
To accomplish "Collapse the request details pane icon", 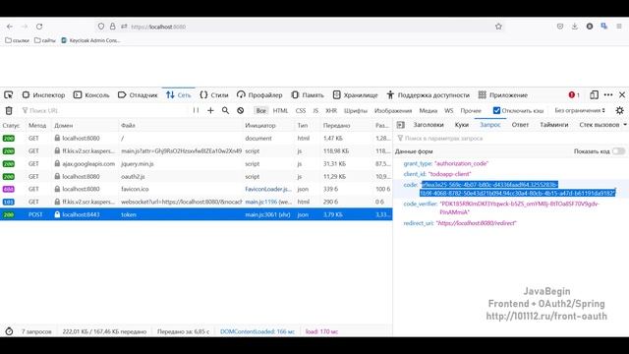I will point(400,125).
